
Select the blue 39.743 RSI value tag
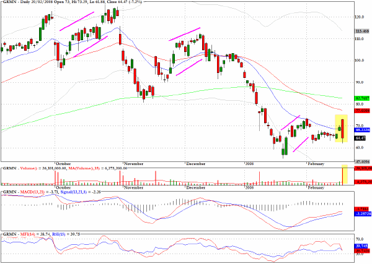click(361, 246)
